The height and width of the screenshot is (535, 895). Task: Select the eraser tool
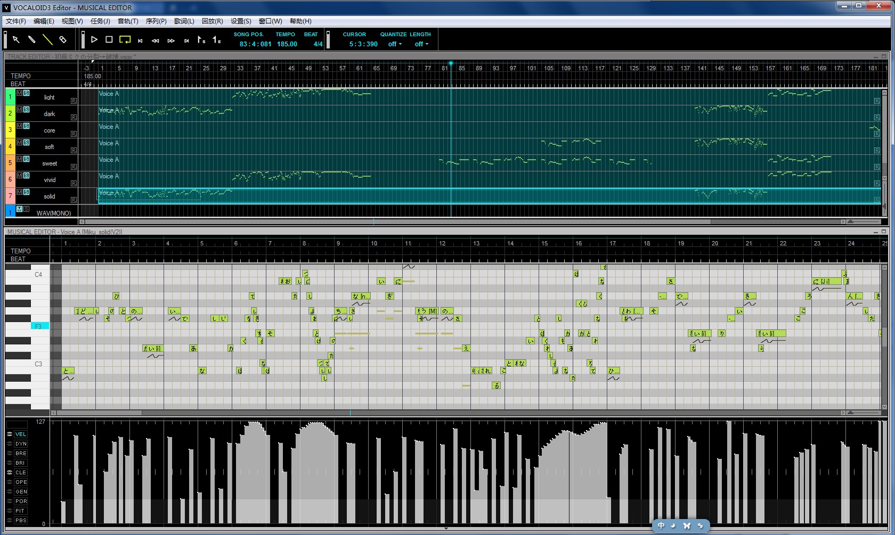62,39
